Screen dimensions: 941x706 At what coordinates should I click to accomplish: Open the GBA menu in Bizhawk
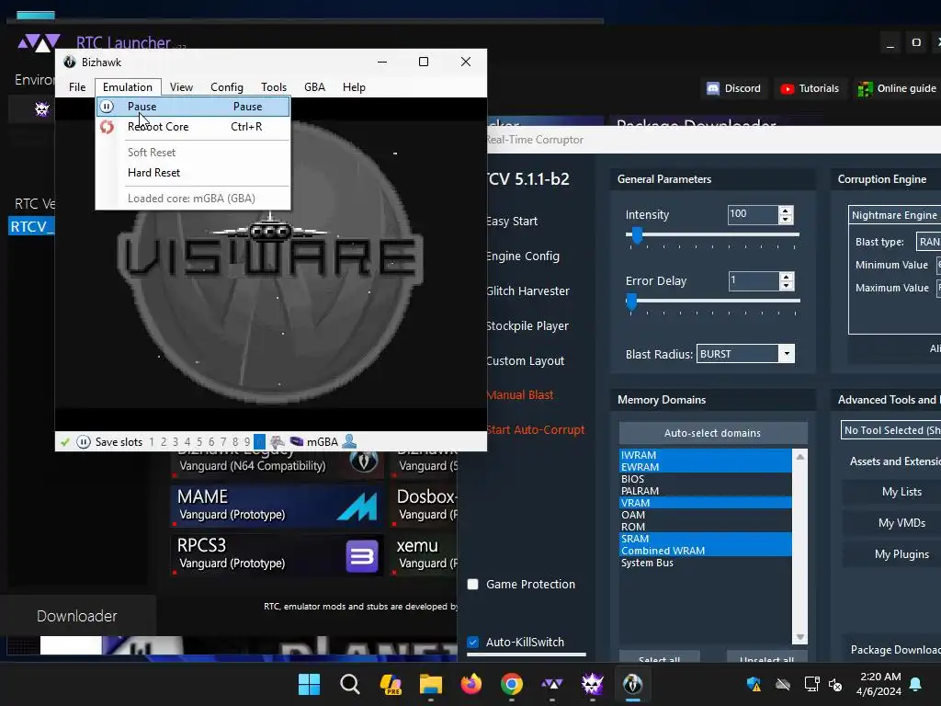[314, 87]
